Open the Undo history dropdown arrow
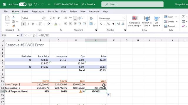This screenshot has height=105, width=188. click(x=38, y=4)
